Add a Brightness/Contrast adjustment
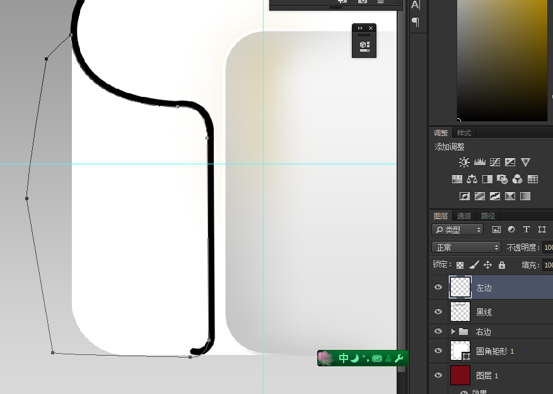This screenshot has height=394, width=553. [x=464, y=162]
